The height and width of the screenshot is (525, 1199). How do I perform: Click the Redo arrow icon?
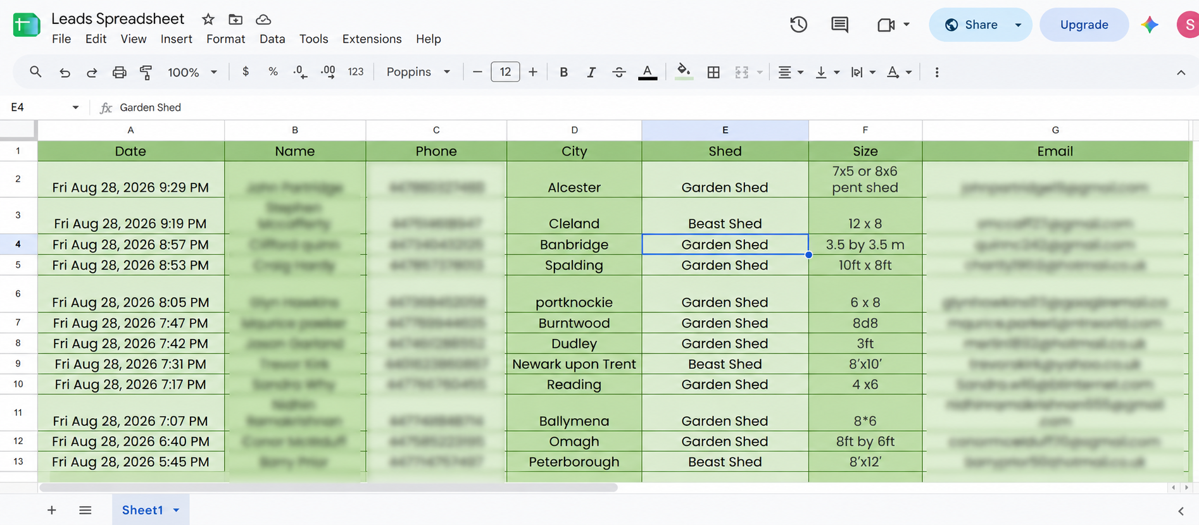click(92, 72)
